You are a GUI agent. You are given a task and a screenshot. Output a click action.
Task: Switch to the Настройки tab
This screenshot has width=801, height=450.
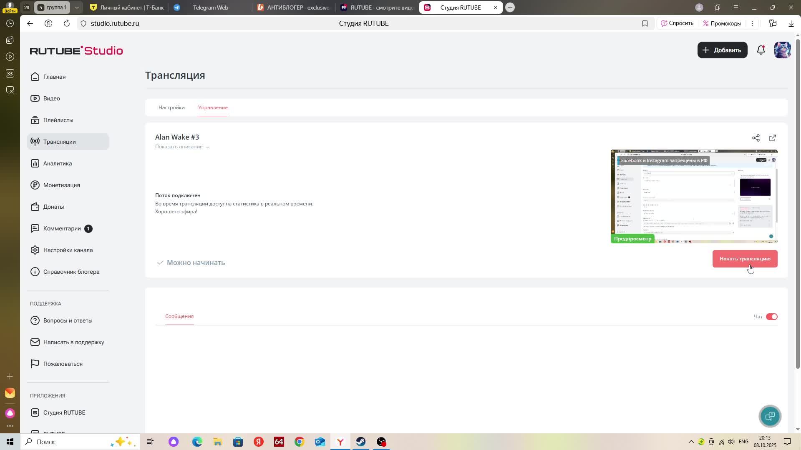click(171, 107)
